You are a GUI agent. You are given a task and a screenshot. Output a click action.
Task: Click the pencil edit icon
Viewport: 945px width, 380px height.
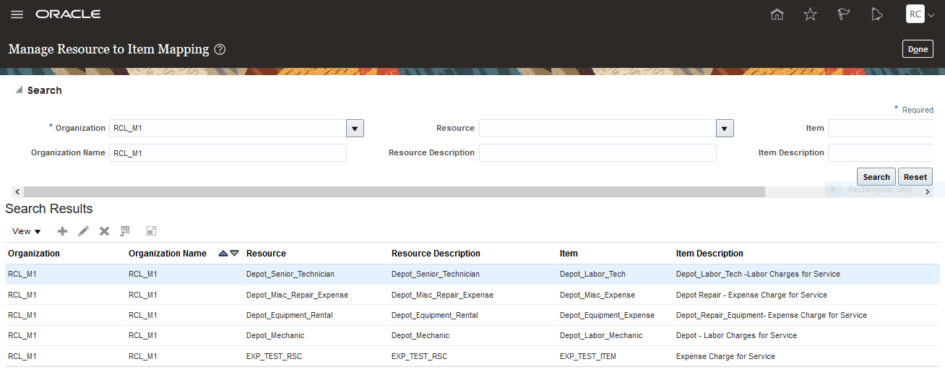coord(83,231)
